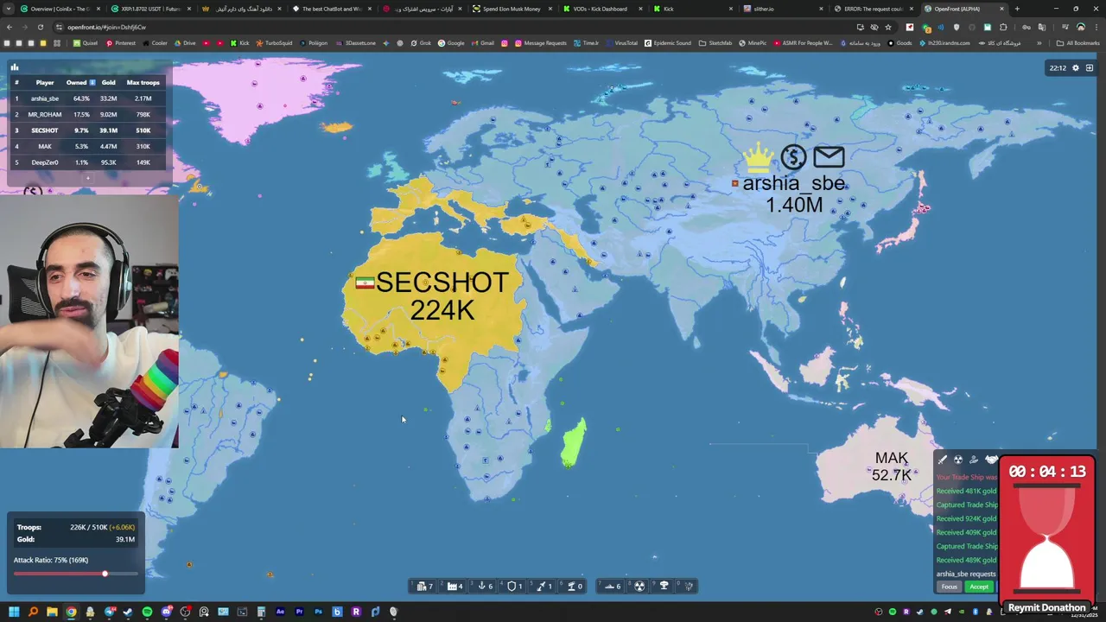The image size is (1106, 622).
Task: Select the City build icon
Action: (x=422, y=586)
